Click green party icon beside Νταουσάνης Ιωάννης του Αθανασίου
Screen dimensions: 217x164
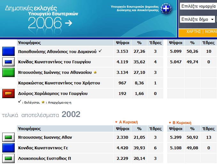8,72
